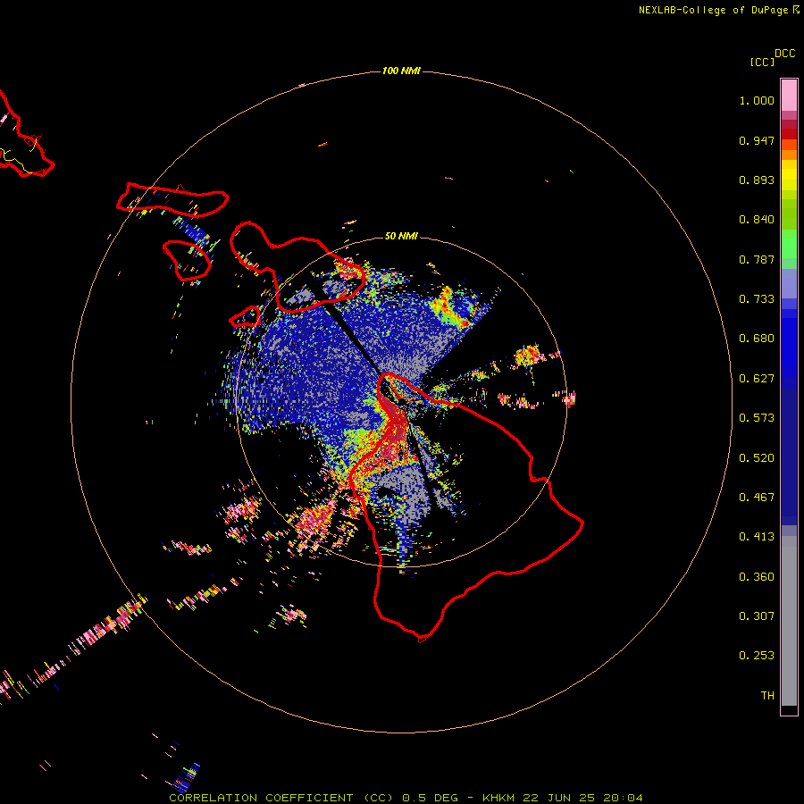Viewport: 804px width, 804px height.
Task: Click the 0.253 color scale value
Action: [757, 656]
